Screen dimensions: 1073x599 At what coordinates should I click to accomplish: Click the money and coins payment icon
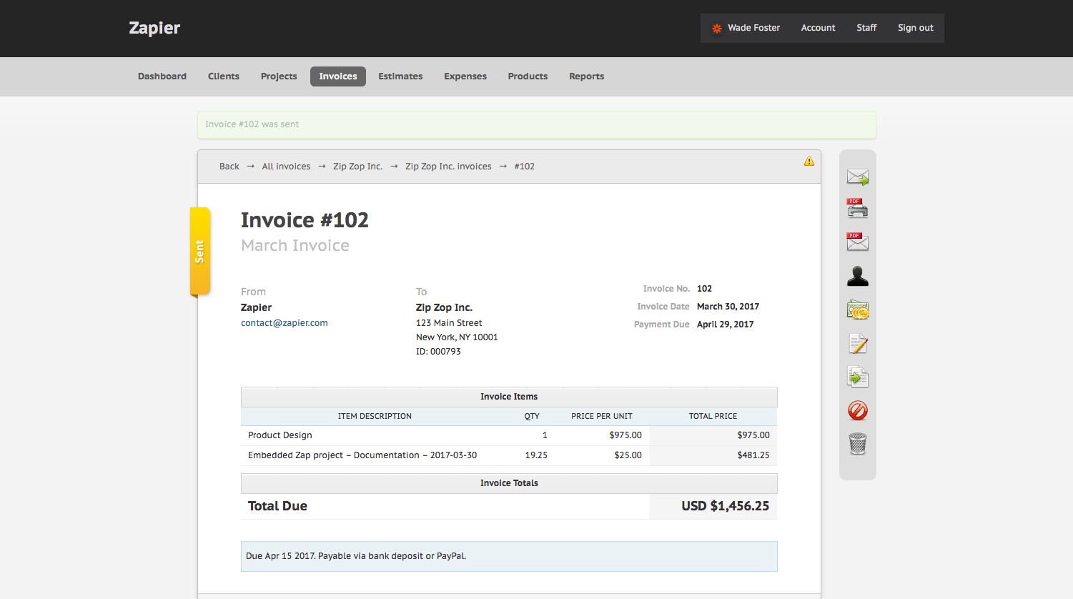point(857,310)
